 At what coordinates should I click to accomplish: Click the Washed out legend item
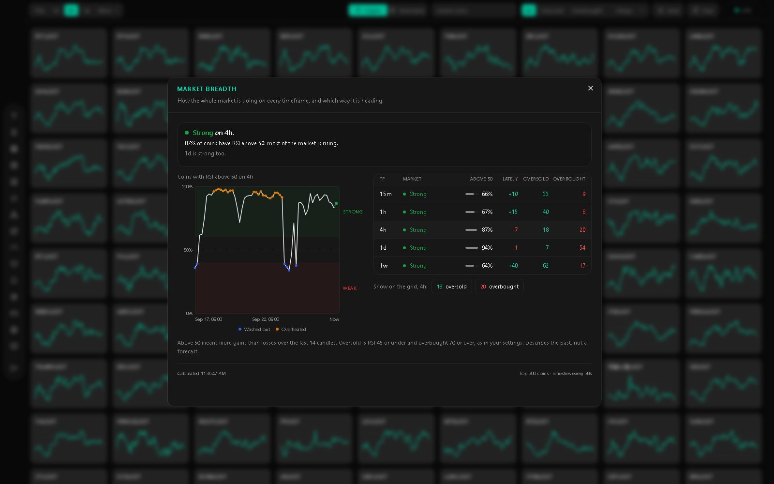[x=254, y=330]
